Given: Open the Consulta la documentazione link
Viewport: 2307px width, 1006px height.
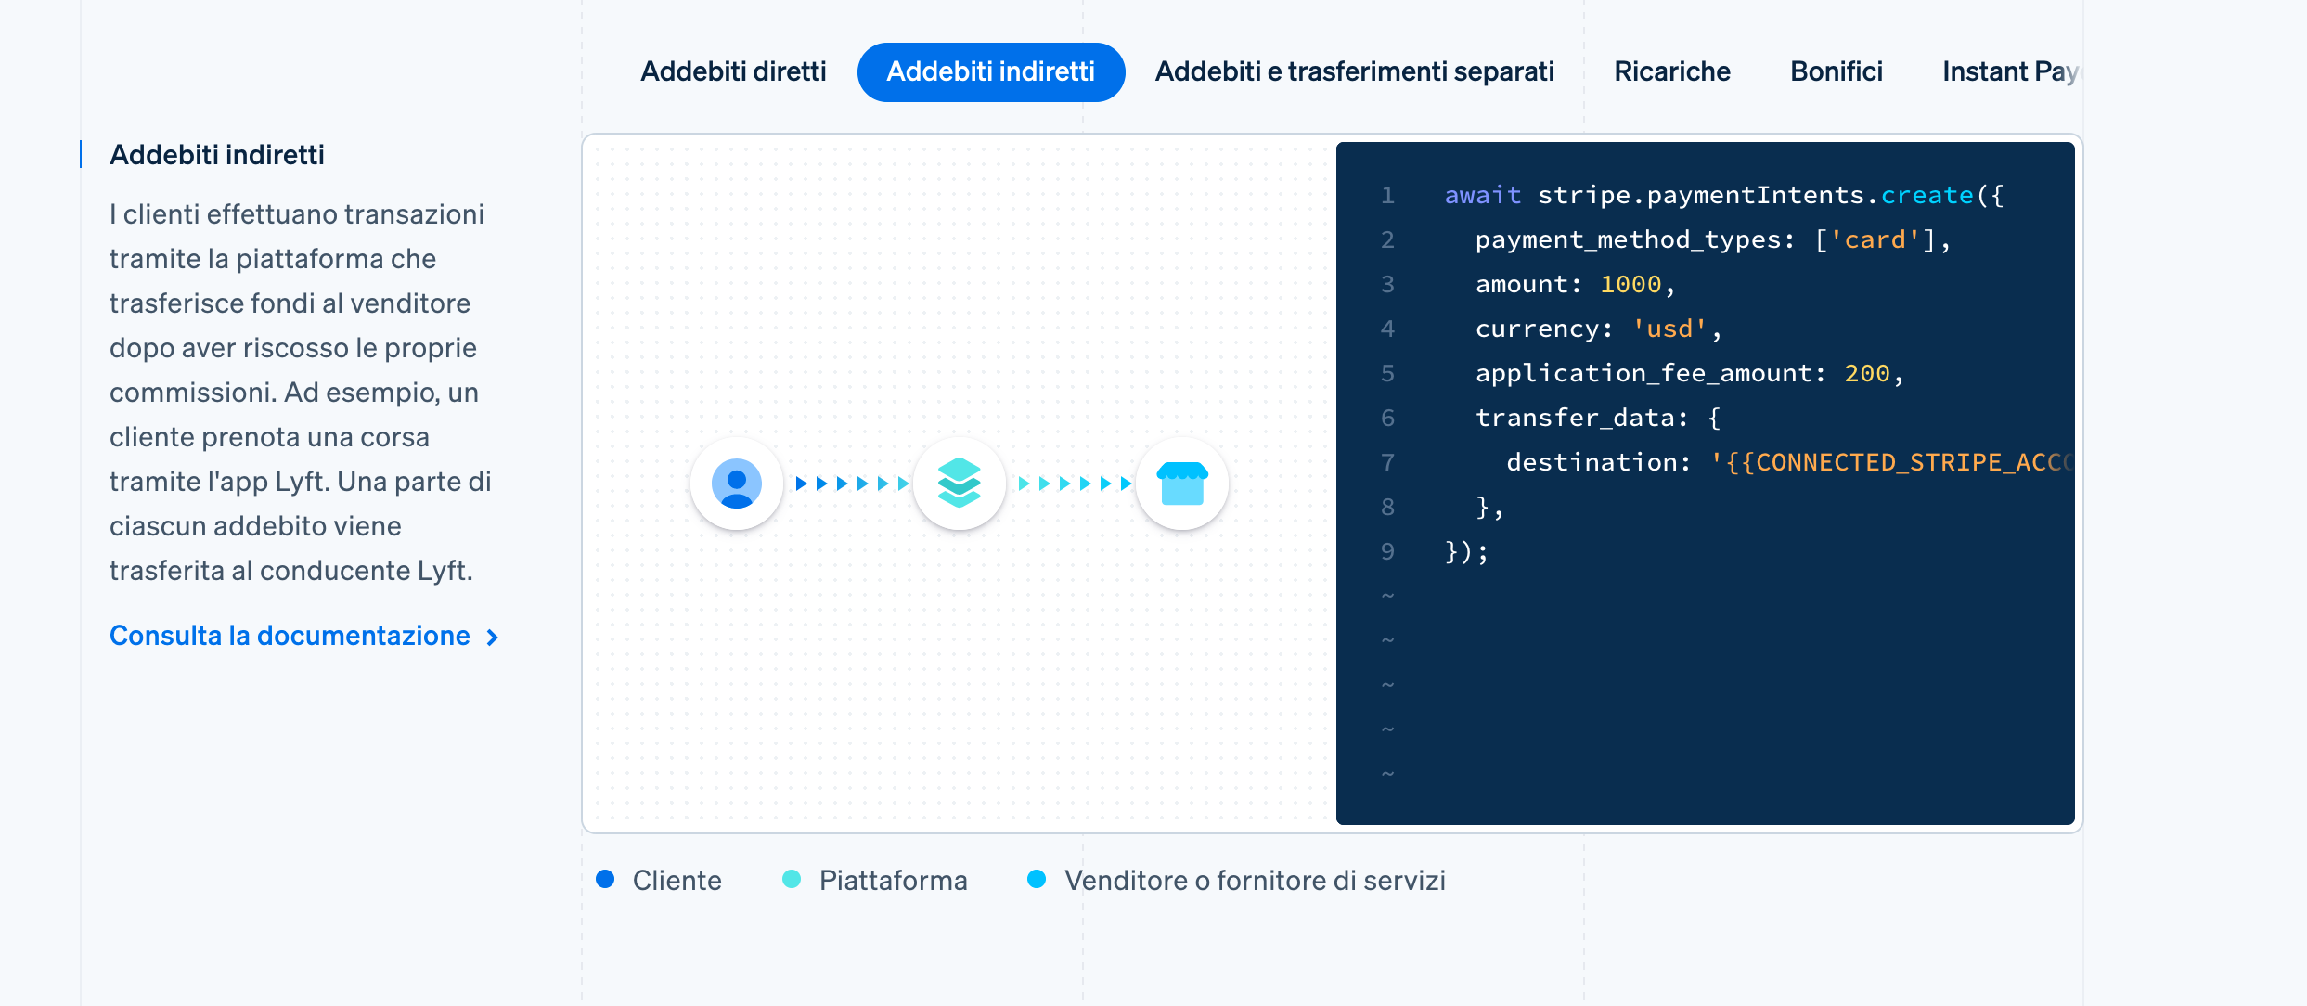Looking at the screenshot, I should [303, 636].
